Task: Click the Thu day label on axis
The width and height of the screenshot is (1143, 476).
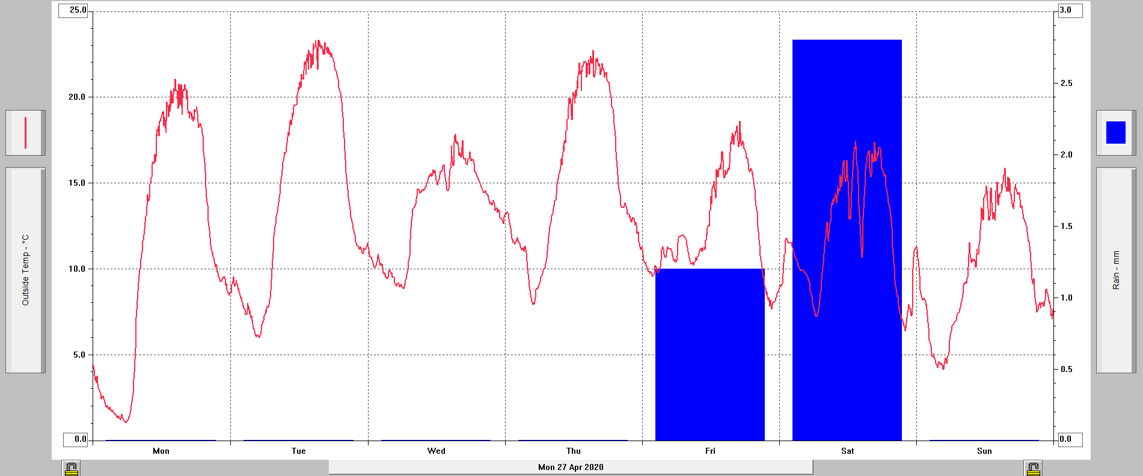Action: tap(574, 451)
